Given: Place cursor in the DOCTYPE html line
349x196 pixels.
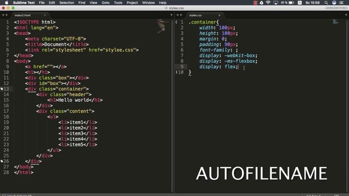Looking at the screenshot, I should (35, 22).
